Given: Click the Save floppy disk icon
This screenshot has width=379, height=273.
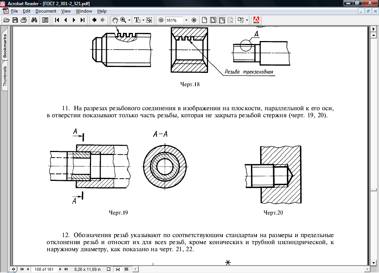Looking at the screenshot, I should pyautogui.click(x=15, y=20).
